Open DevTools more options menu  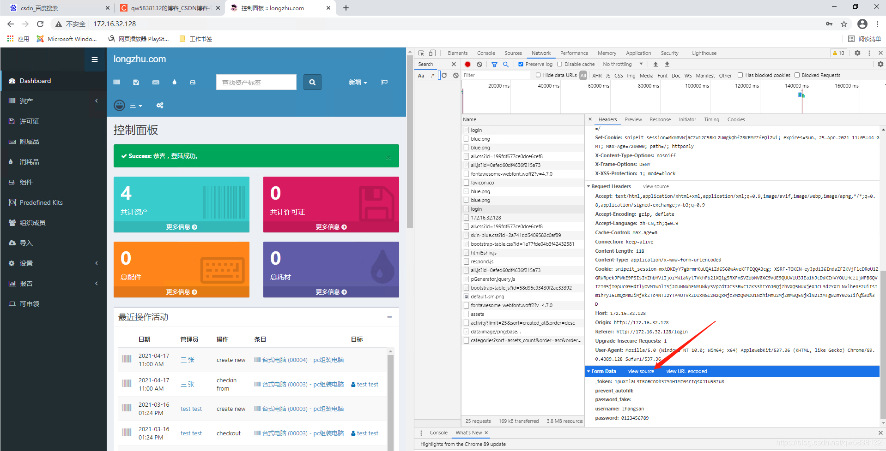coord(869,53)
